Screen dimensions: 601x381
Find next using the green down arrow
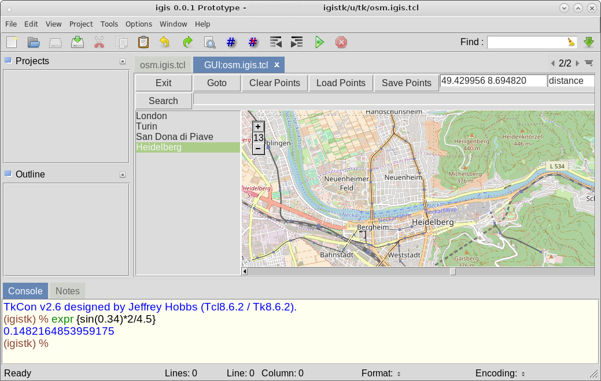point(589,42)
